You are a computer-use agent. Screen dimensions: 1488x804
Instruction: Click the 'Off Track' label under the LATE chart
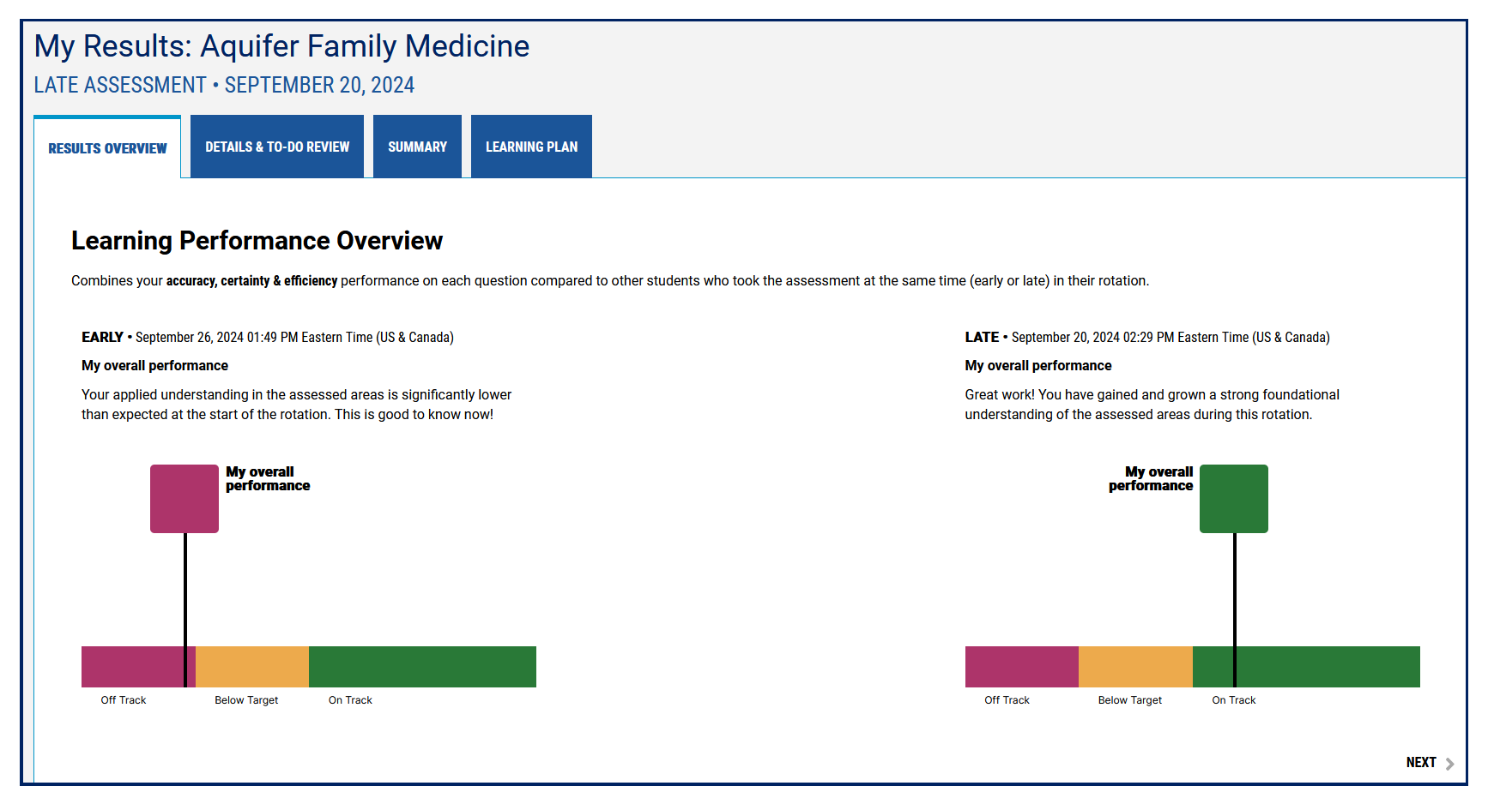coord(1006,699)
